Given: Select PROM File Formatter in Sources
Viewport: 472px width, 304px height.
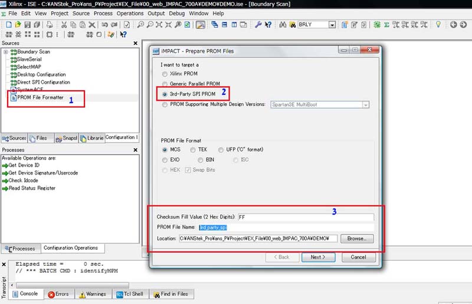Looking at the screenshot, I should point(40,97).
